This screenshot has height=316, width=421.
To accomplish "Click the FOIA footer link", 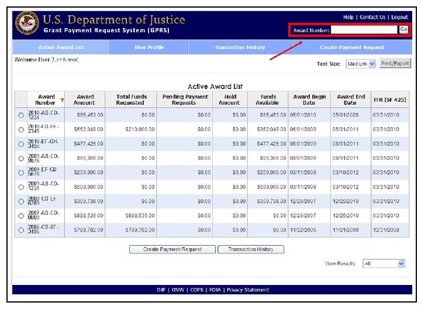I will (x=215, y=290).
